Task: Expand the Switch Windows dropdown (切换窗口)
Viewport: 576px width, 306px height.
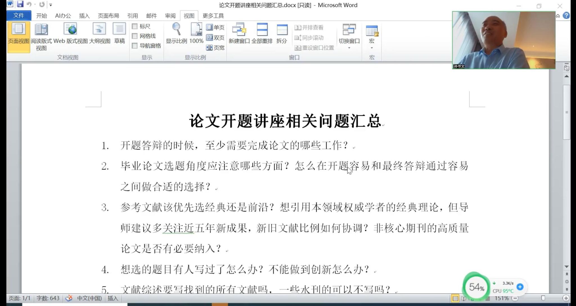Action: (x=349, y=48)
